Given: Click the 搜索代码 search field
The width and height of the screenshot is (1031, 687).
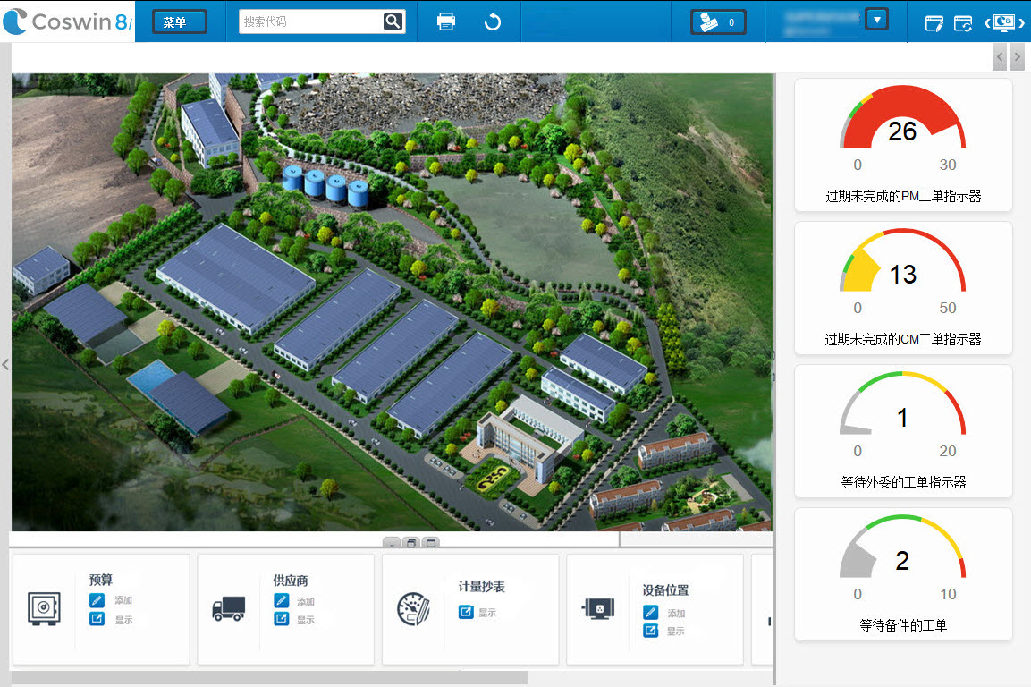Looking at the screenshot, I should (310, 21).
